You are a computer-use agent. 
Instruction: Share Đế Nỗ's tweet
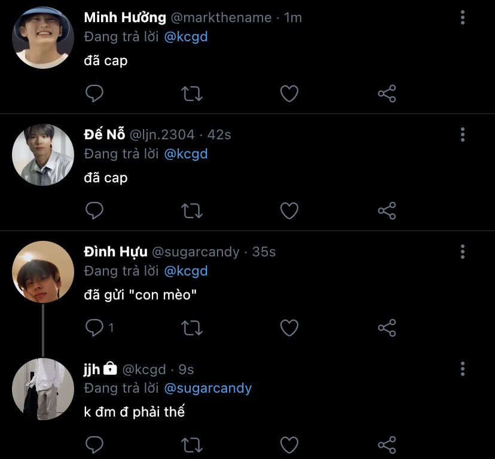pos(387,210)
